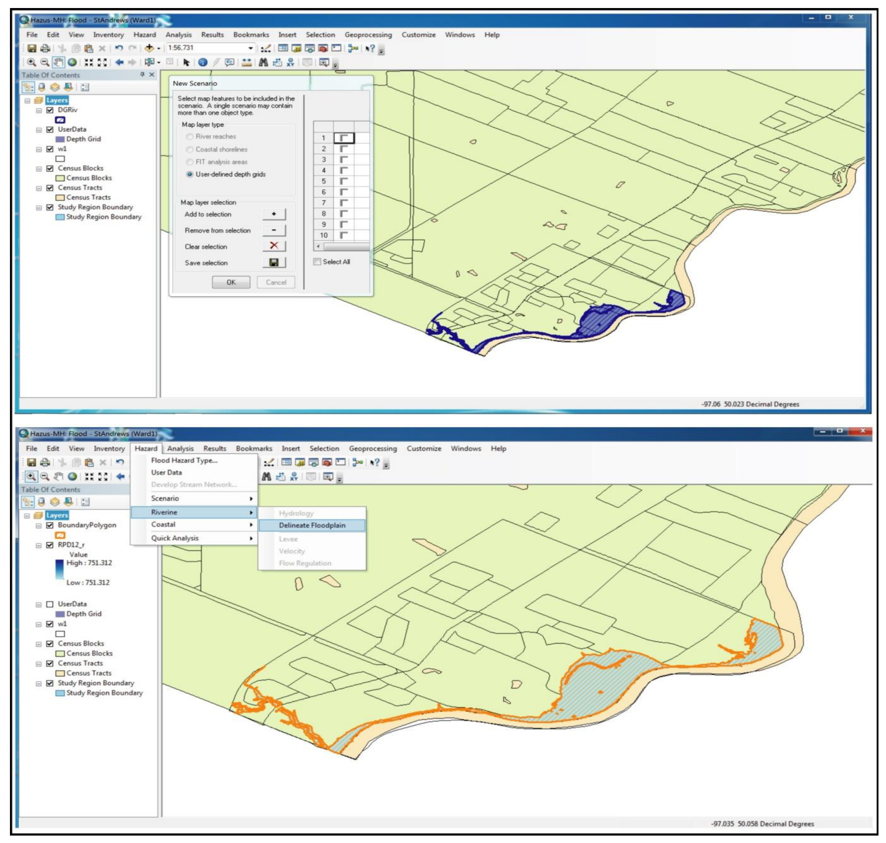Viewport: 886px width, 843px height.
Task: Select the Identify tool icon
Action: [x=203, y=62]
